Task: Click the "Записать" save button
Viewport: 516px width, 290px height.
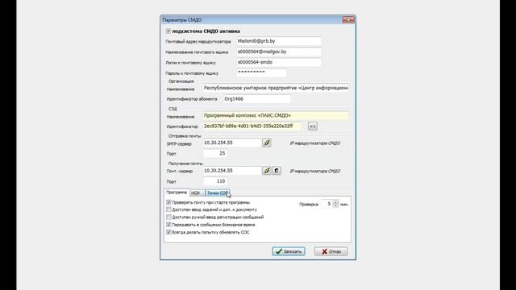Action: pos(289,251)
